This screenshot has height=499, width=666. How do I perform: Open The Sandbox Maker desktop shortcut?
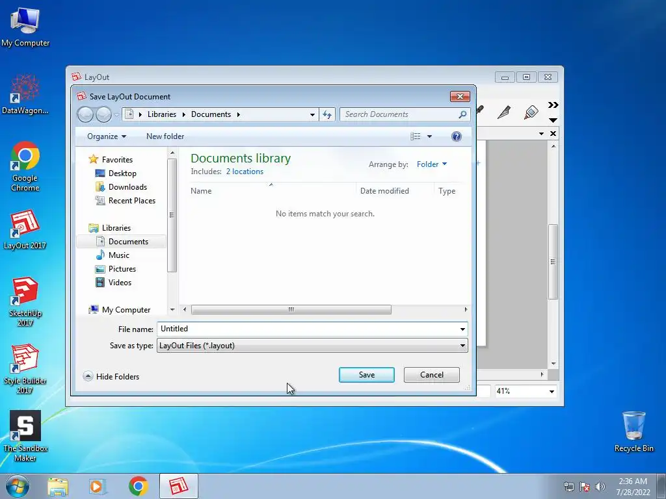[x=25, y=436]
